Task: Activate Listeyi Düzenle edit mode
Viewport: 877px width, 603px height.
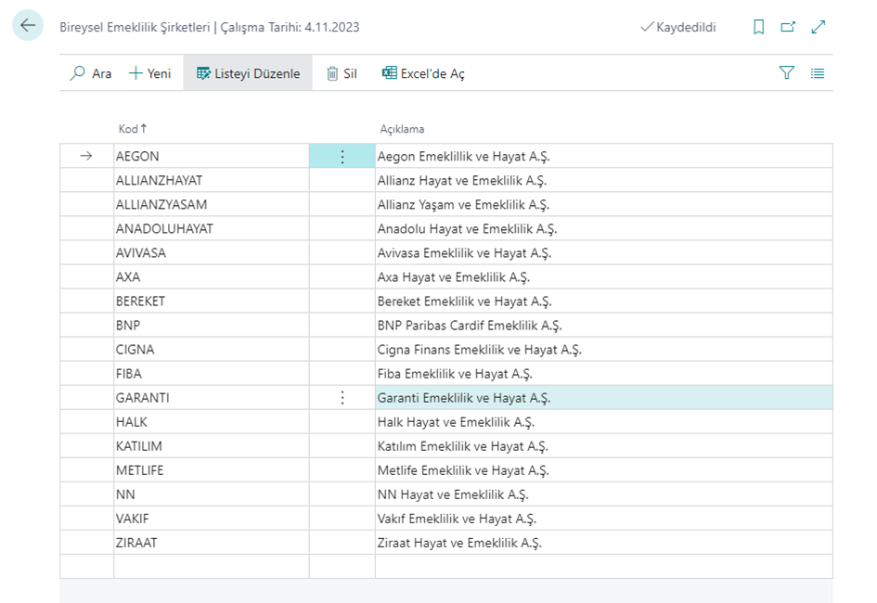Action: coord(248,73)
